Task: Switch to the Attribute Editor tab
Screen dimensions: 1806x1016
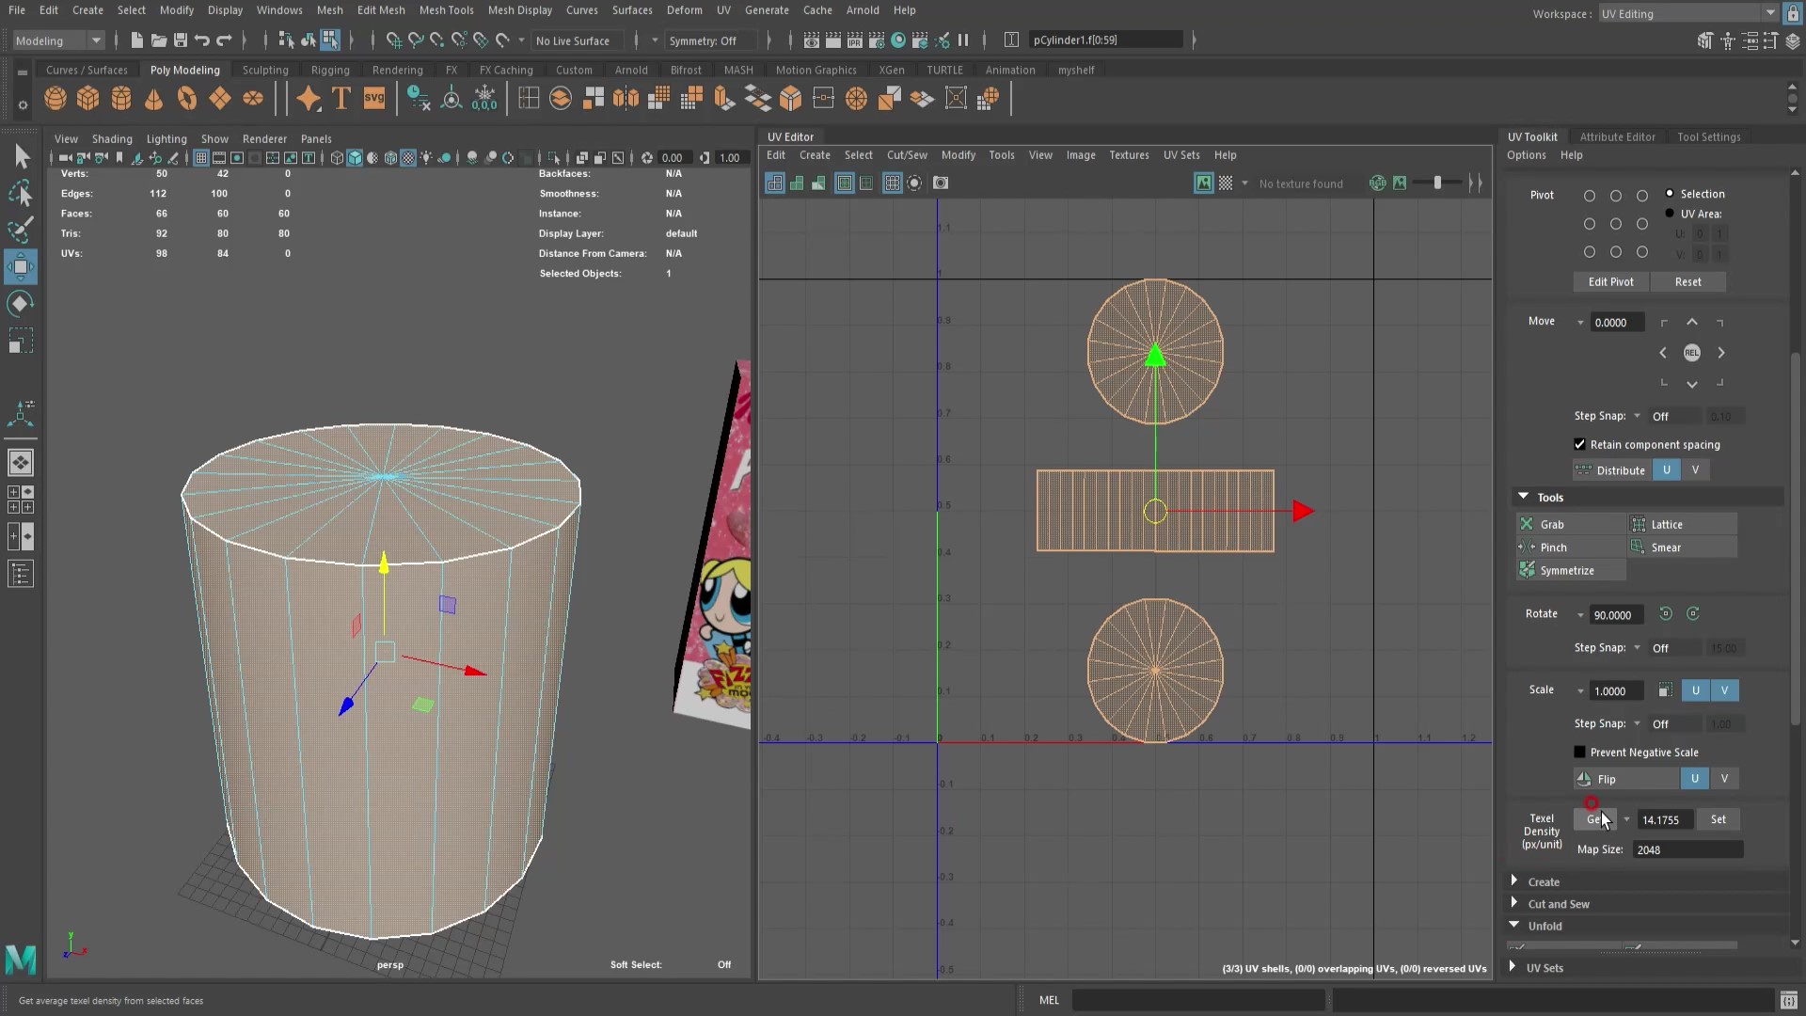Action: [1617, 136]
